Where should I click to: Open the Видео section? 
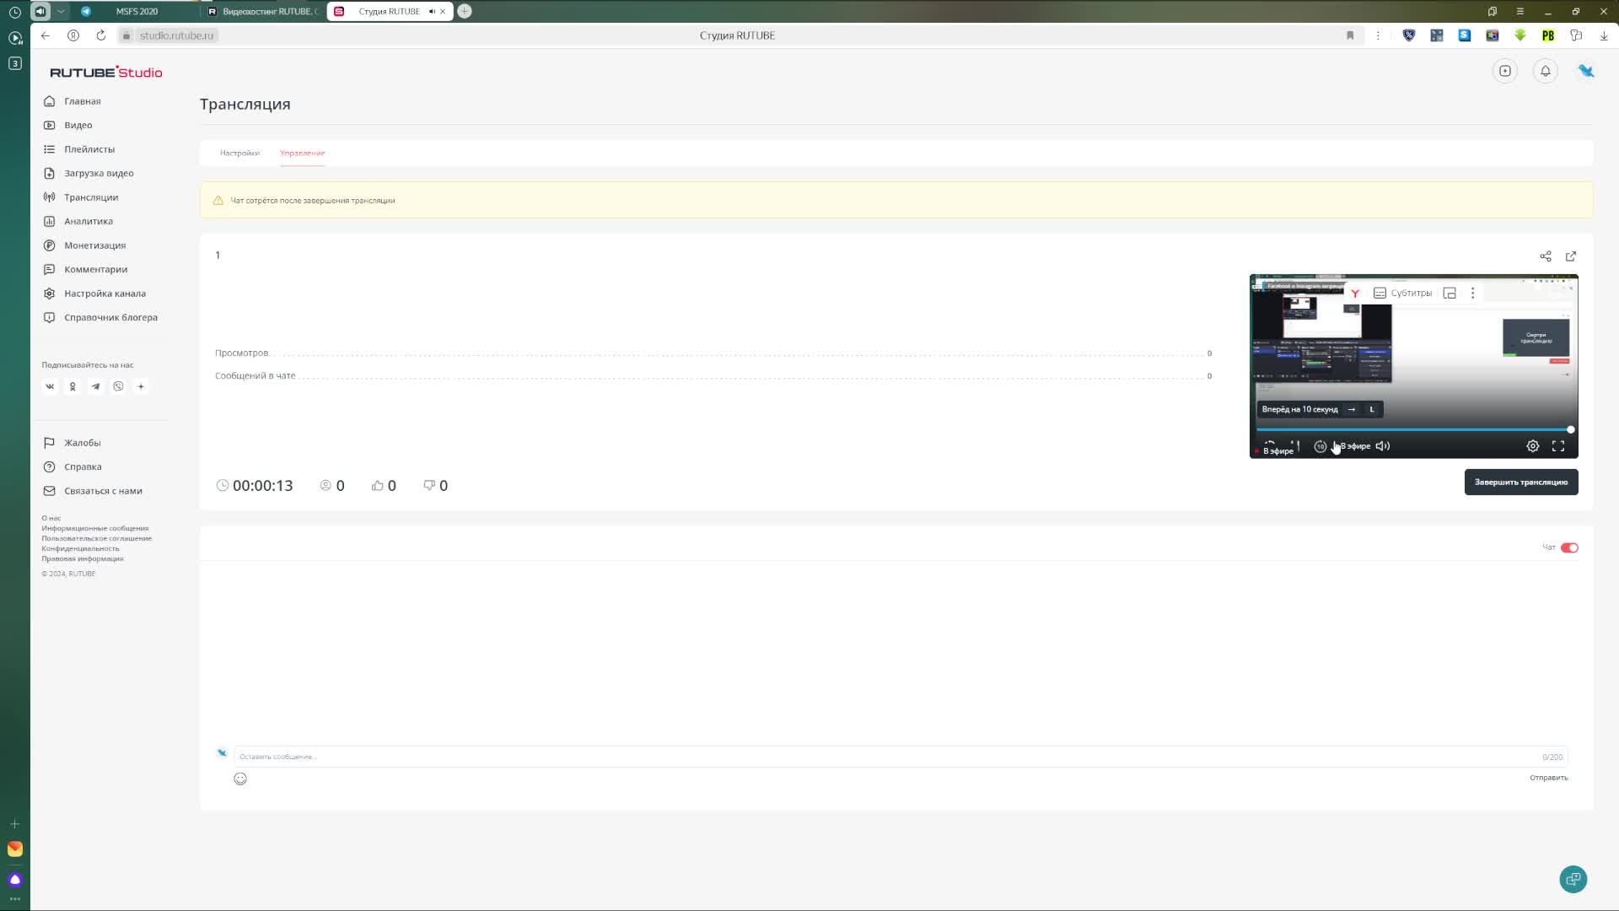78,125
